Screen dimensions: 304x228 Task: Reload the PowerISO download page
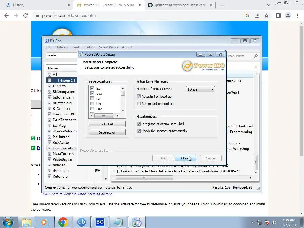point(26,15)
